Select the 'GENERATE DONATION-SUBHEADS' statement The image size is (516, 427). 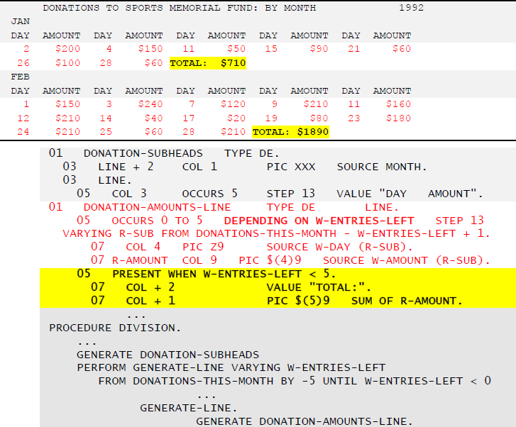coord(168,355)
